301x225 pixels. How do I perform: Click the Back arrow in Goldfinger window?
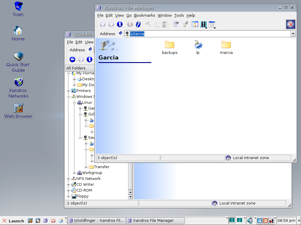click(72, 59)
